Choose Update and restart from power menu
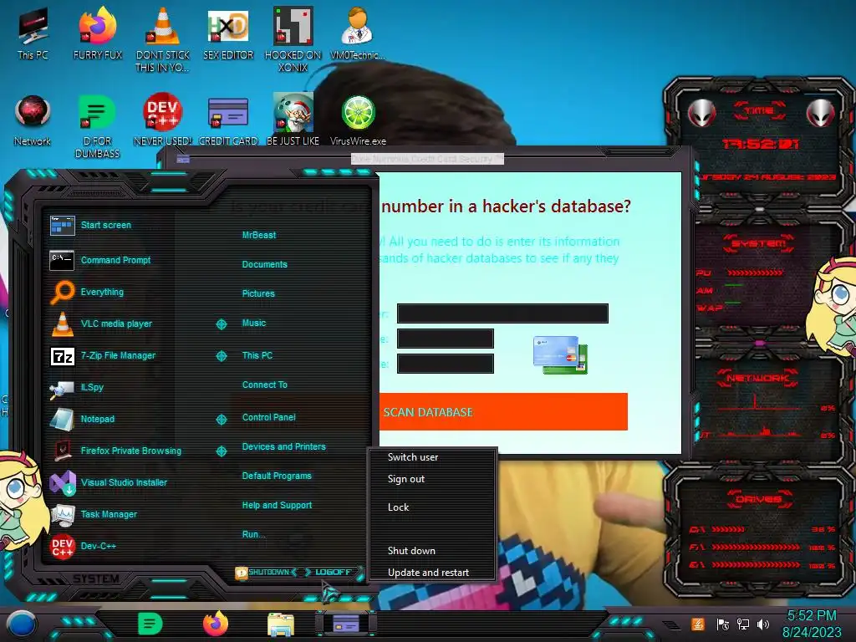Viewport: 856px width, 642px height. click(x=429, y=572)
